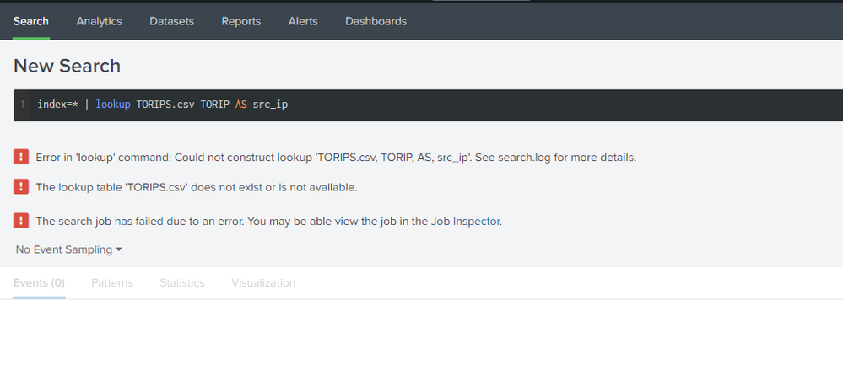Click into the search query input bar
The image size is (843, 386).
506,105
